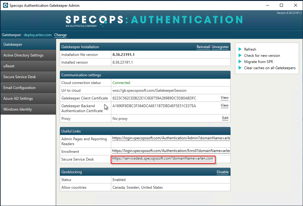The image size is (303, 206).
Task: Open Email Configuration tab
Action: [28, 88]
